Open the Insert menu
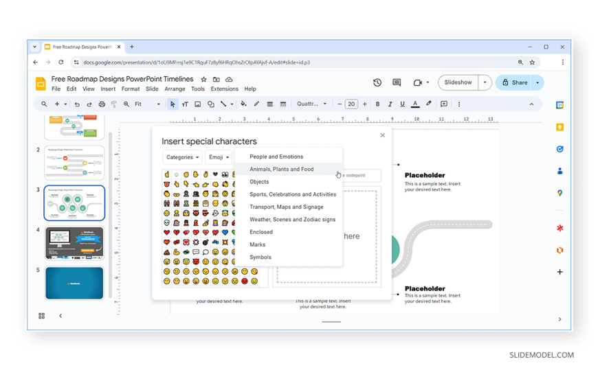This screenshot has width=598, height=370. (x=108, y=89)
